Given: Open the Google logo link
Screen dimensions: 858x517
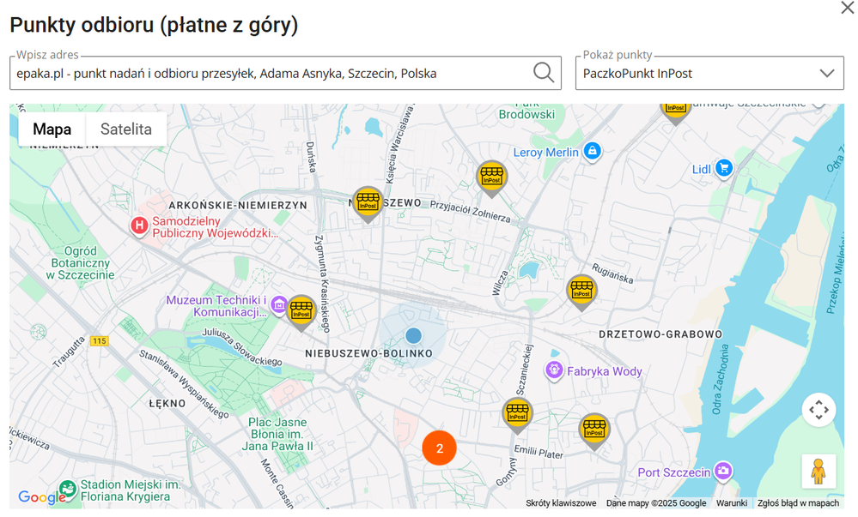Looking at the screenshot, I should (x=41, y=496).
